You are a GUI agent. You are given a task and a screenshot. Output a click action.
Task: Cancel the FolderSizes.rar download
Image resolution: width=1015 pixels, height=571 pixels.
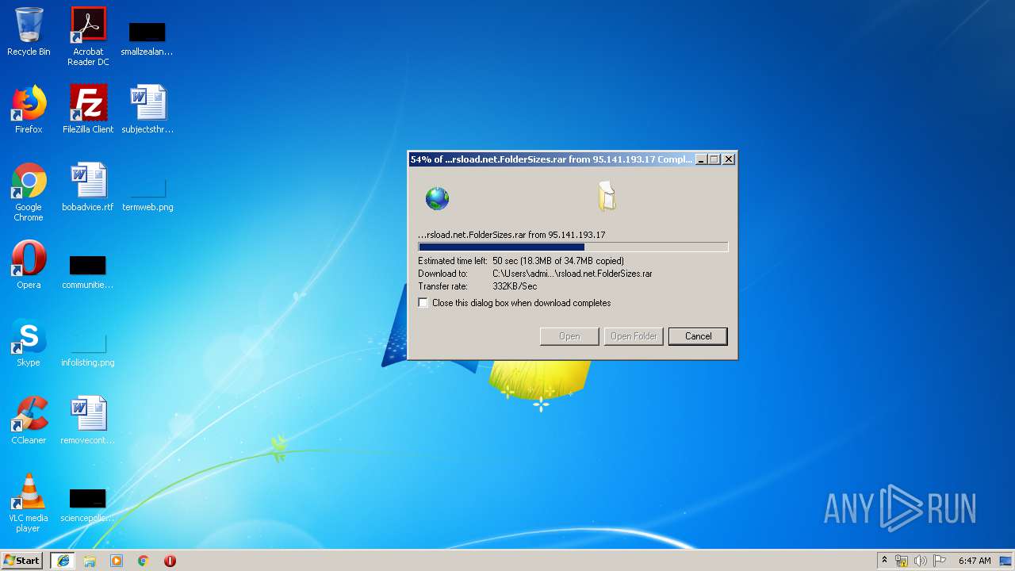coord(698,336)
